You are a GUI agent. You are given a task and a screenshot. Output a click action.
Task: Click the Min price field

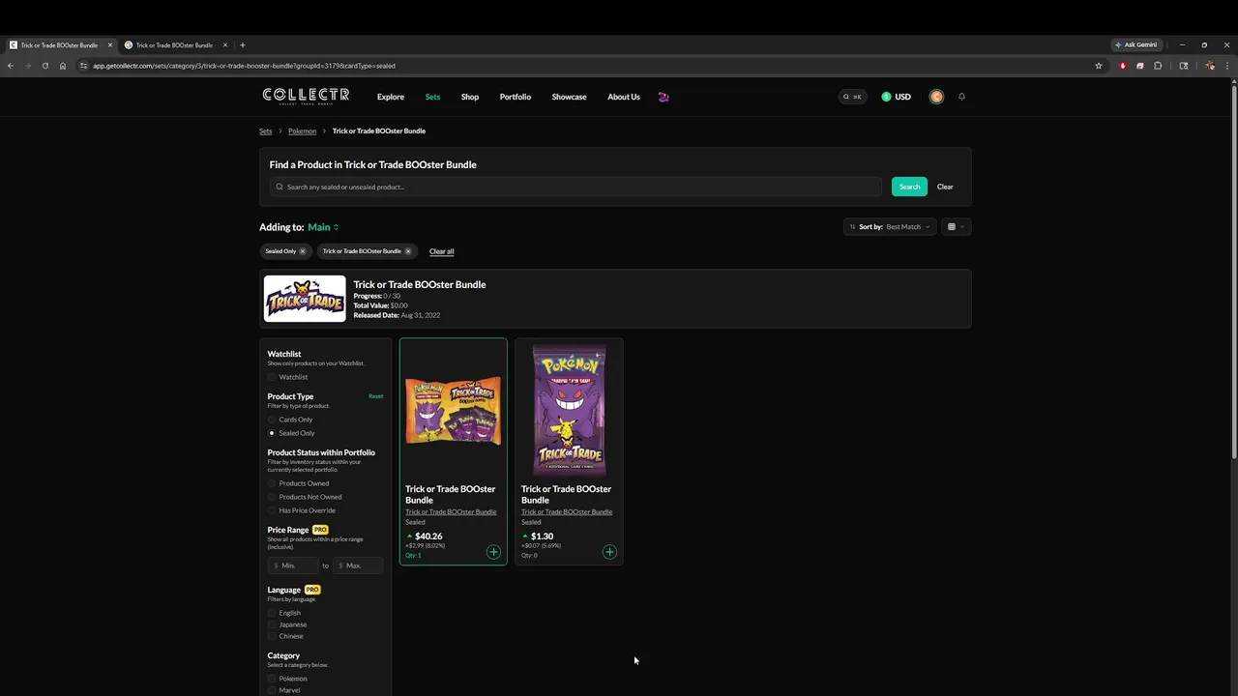293,565
